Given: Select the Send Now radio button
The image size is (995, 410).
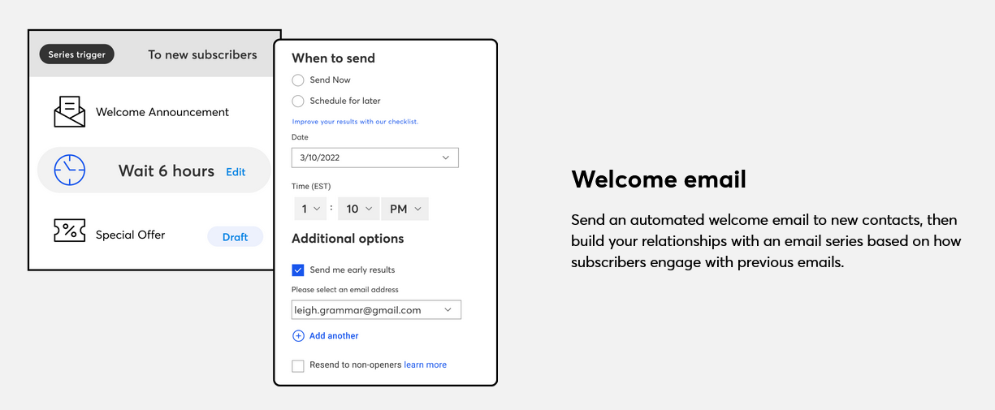Looking at the screenshot, I should pyautogui.click(x=298, y=80).
